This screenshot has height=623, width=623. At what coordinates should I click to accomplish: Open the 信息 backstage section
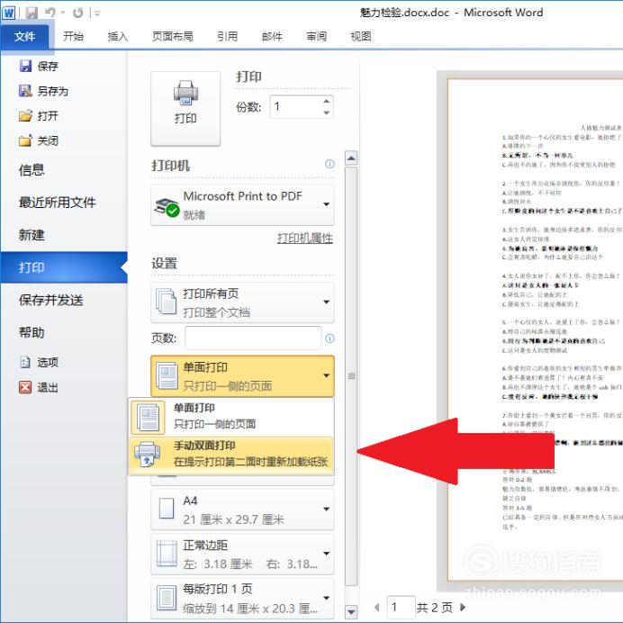tap(32, 170)
